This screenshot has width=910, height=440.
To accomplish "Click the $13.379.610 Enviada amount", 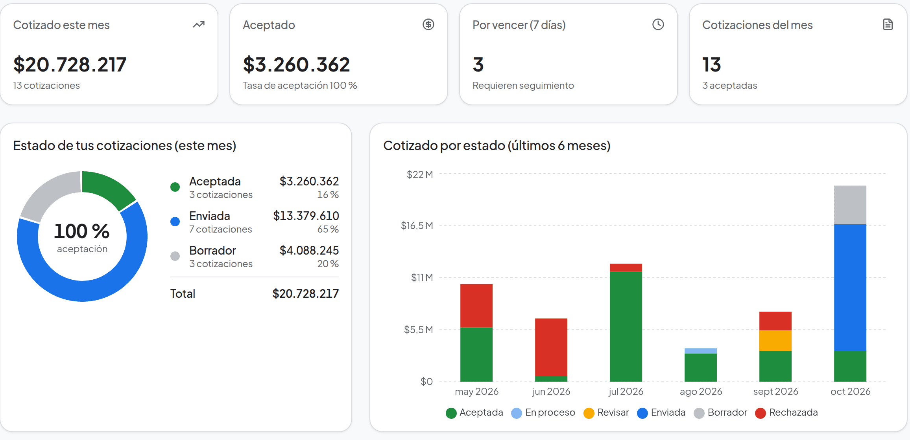I will click(x=306, y=216).
